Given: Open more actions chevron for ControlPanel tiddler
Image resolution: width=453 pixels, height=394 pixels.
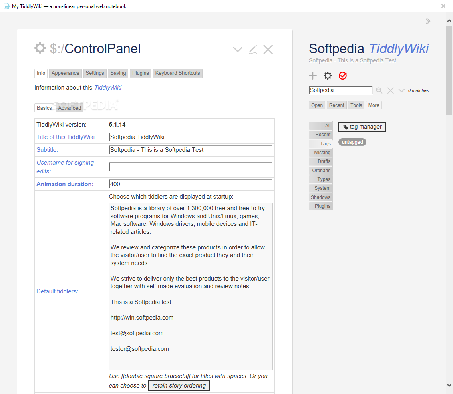Looking at the screenshot, I should point(238,49).
